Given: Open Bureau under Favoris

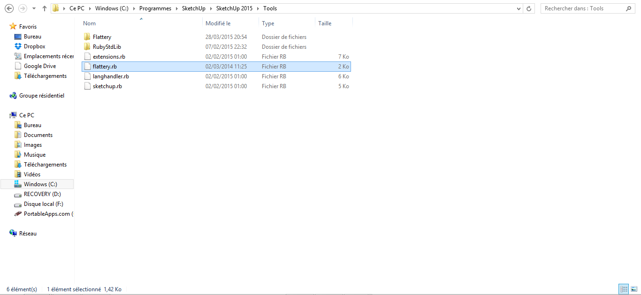Looking at the screenshot, I should (x=32, y=37).
